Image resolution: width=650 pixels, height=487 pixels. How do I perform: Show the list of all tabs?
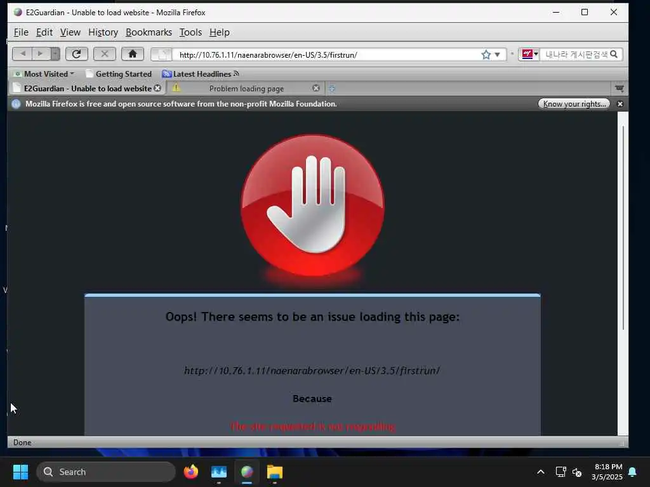point(620,88)
